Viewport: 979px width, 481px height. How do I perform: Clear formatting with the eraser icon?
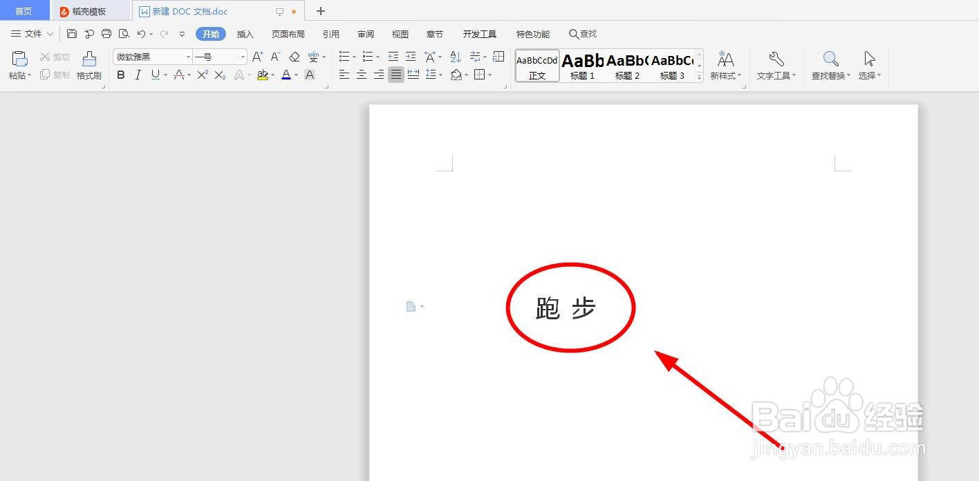coord(295,57)
